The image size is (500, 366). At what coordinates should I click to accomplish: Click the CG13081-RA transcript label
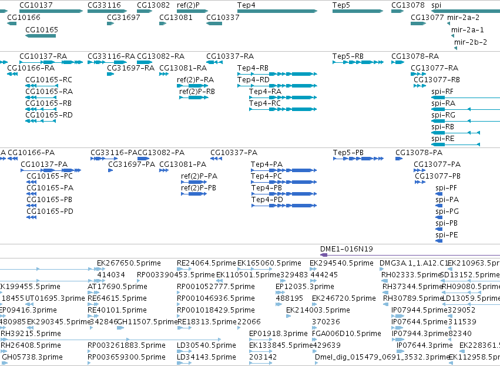(x=183, y=68)
